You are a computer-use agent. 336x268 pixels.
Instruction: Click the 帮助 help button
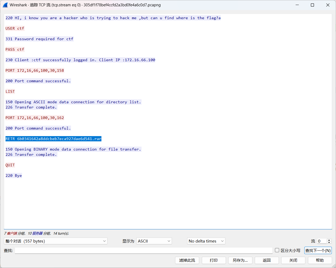pos(320,260)
